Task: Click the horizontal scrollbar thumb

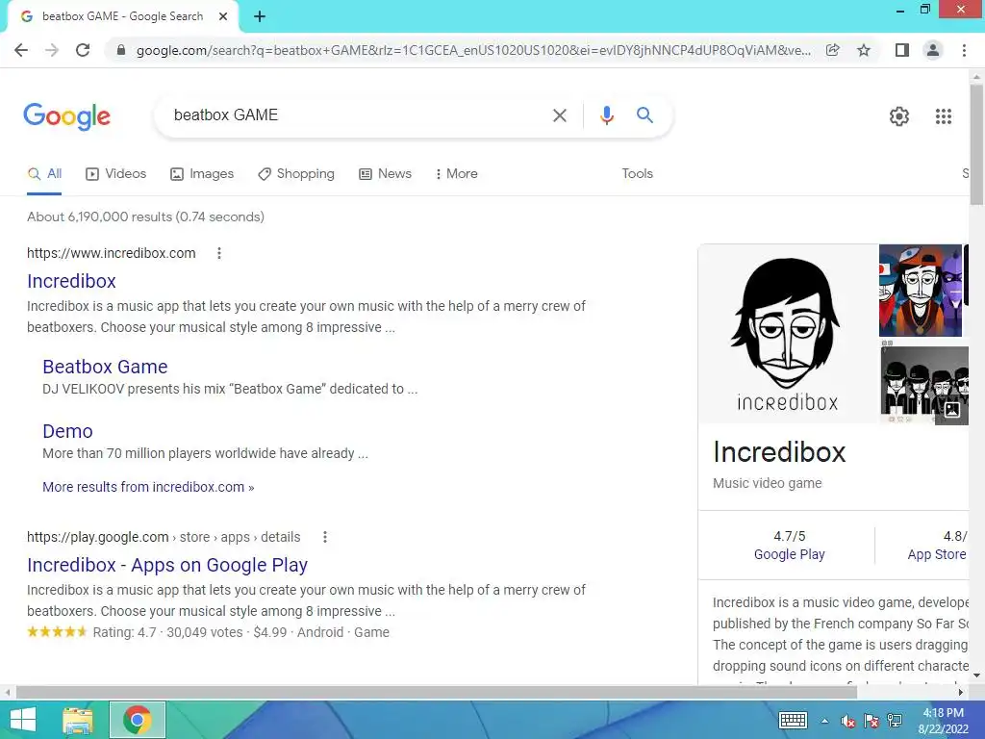Action: pos(437,693)
